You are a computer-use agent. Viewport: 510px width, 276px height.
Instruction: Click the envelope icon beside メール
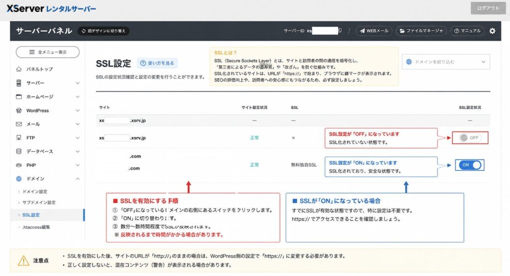coord(19,124)
